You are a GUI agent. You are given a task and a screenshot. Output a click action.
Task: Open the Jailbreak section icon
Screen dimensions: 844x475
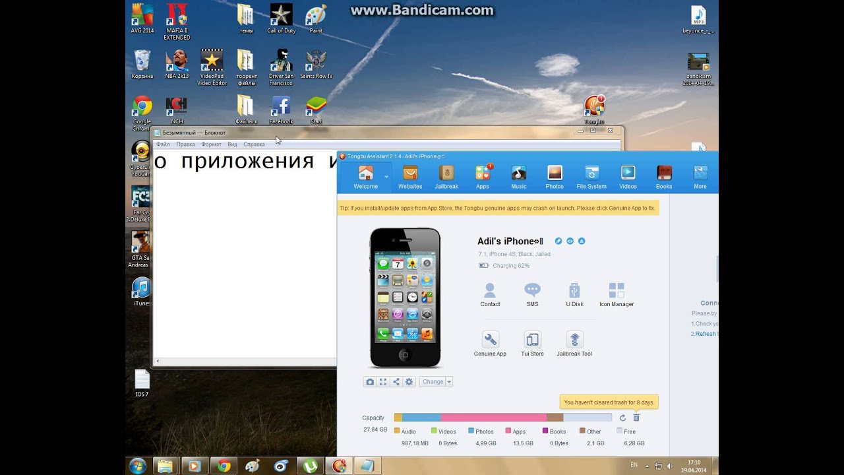[x=446, y=177]
